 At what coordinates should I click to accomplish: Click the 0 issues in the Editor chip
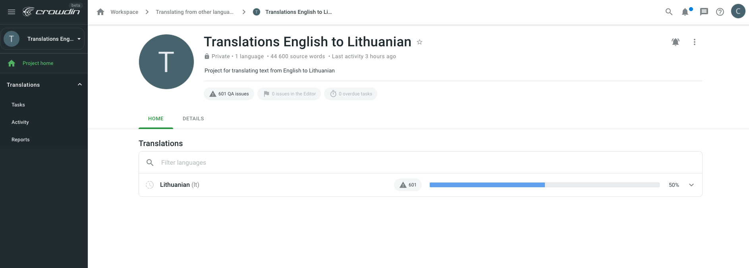click(289, 94)
